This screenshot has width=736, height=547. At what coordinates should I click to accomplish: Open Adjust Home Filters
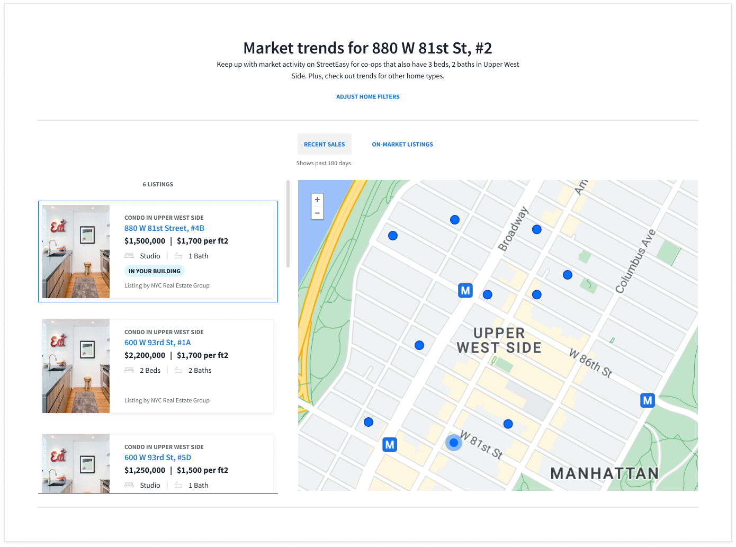pyautogui.click(x=367, y=96)
